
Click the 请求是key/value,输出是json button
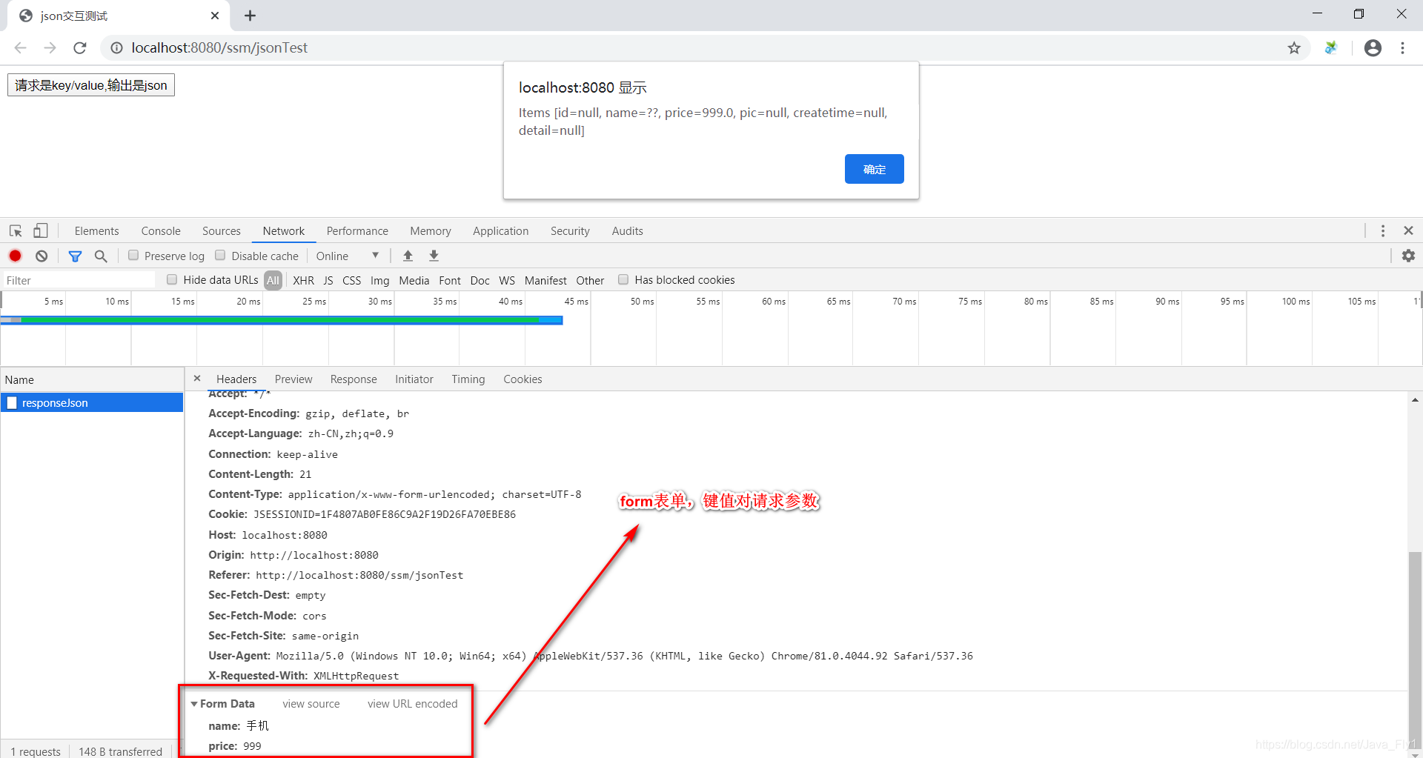pos(91,85)
